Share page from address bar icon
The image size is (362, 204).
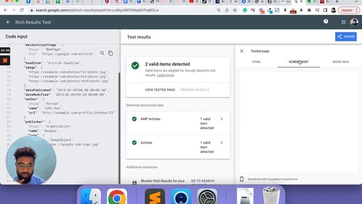tap(227, 10)
